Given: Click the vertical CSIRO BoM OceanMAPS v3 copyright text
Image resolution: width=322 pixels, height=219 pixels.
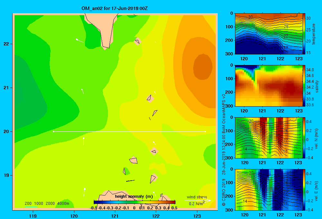Looking at the screenshot, I should click(x=224, y=150).
